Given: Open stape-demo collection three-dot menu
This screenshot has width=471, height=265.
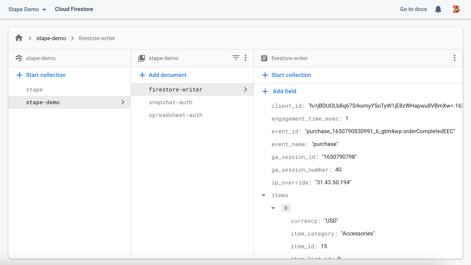Looking at the screenshot, I should coord(246,58).
